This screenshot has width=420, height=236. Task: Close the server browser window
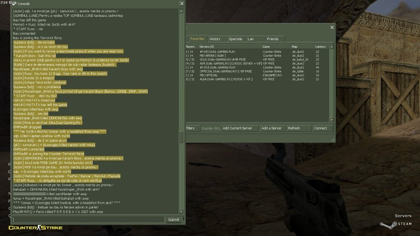pos(332,28)
